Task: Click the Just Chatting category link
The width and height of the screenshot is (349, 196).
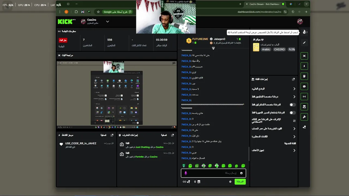Action: (143, 147)
